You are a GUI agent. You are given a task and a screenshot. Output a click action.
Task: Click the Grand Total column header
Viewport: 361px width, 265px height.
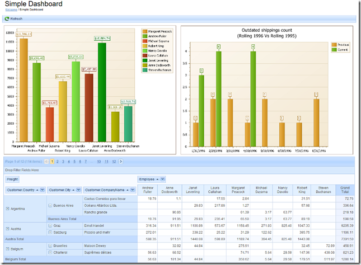(345, 190)
